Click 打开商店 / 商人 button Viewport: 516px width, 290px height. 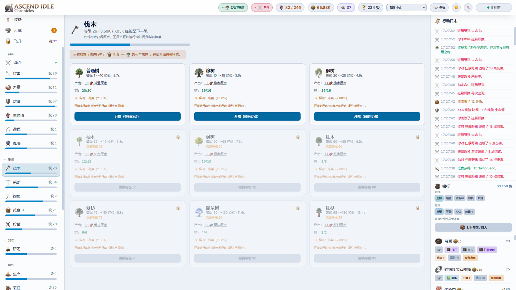pos(473,227)
